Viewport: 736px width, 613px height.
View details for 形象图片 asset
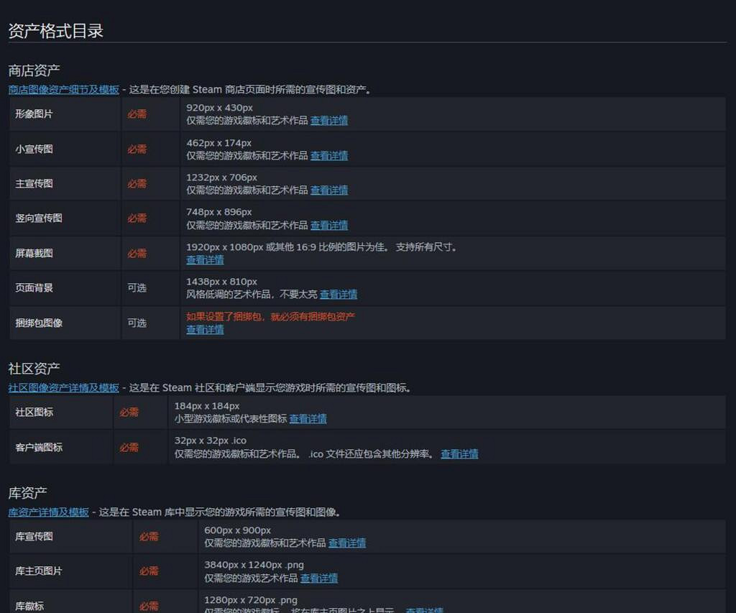click(329, 120)
